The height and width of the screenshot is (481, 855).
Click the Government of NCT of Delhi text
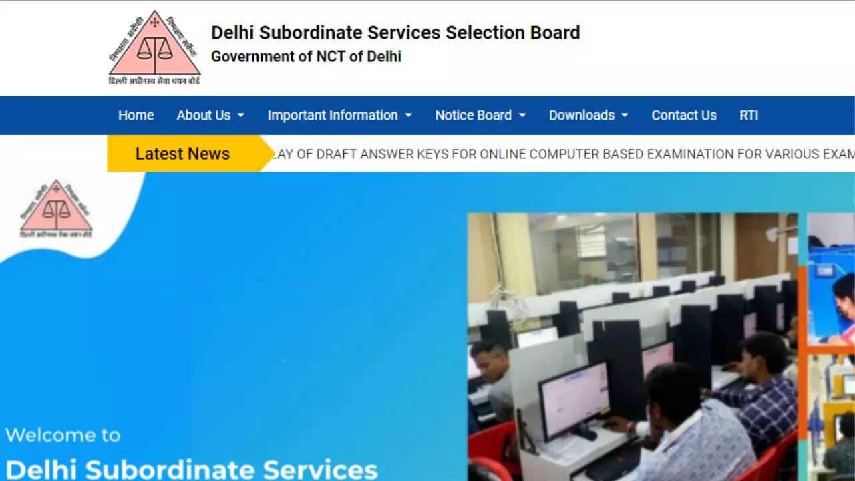point(306,57)
